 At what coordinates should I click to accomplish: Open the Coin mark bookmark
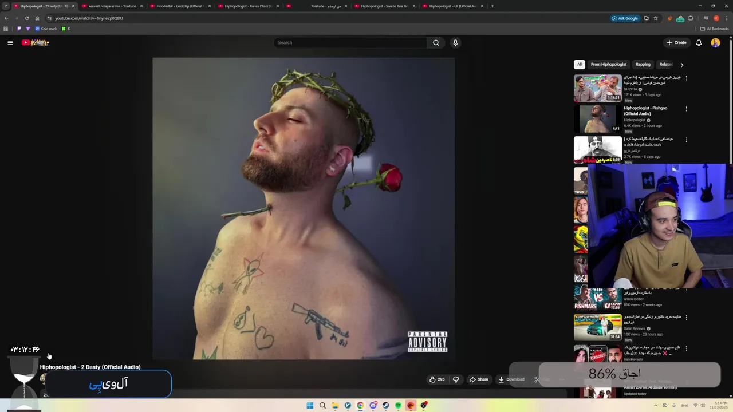pos(46,29)
